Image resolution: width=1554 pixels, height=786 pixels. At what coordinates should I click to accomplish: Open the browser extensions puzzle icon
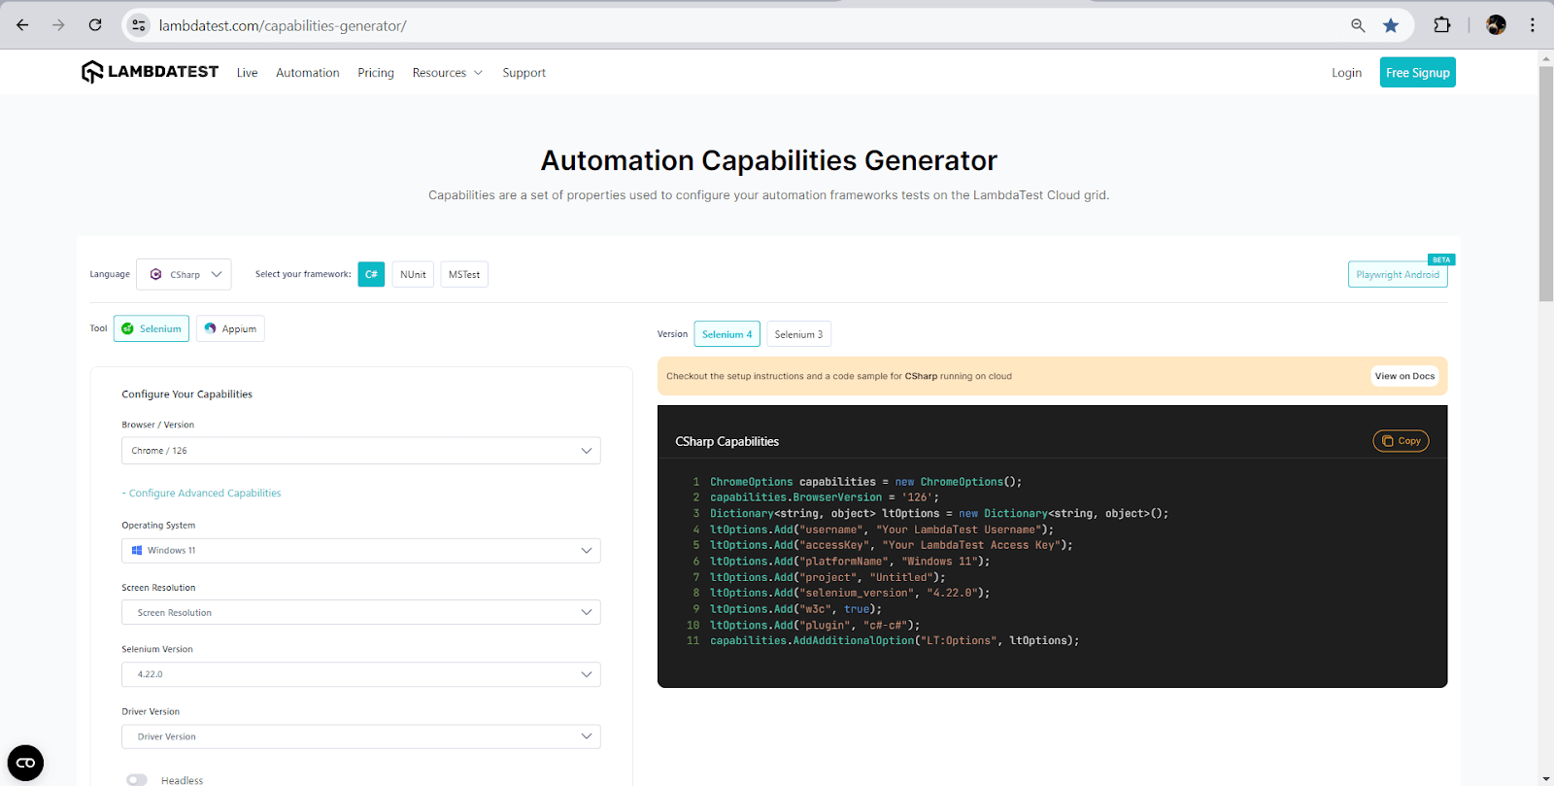tap(1442, 25)
